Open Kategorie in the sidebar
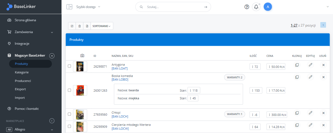The height and width of the screenshot is (133, 333). tap(22, 72)
